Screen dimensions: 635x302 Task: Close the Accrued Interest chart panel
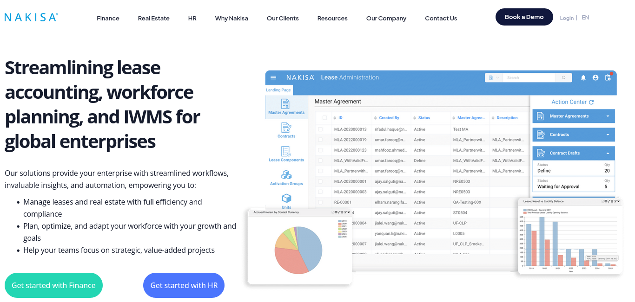349,212
